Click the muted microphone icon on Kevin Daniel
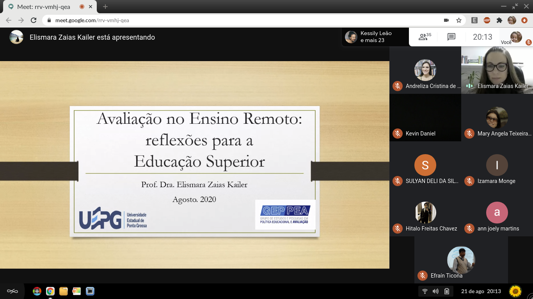Viewport: 533px width, 299px height. 398,134
